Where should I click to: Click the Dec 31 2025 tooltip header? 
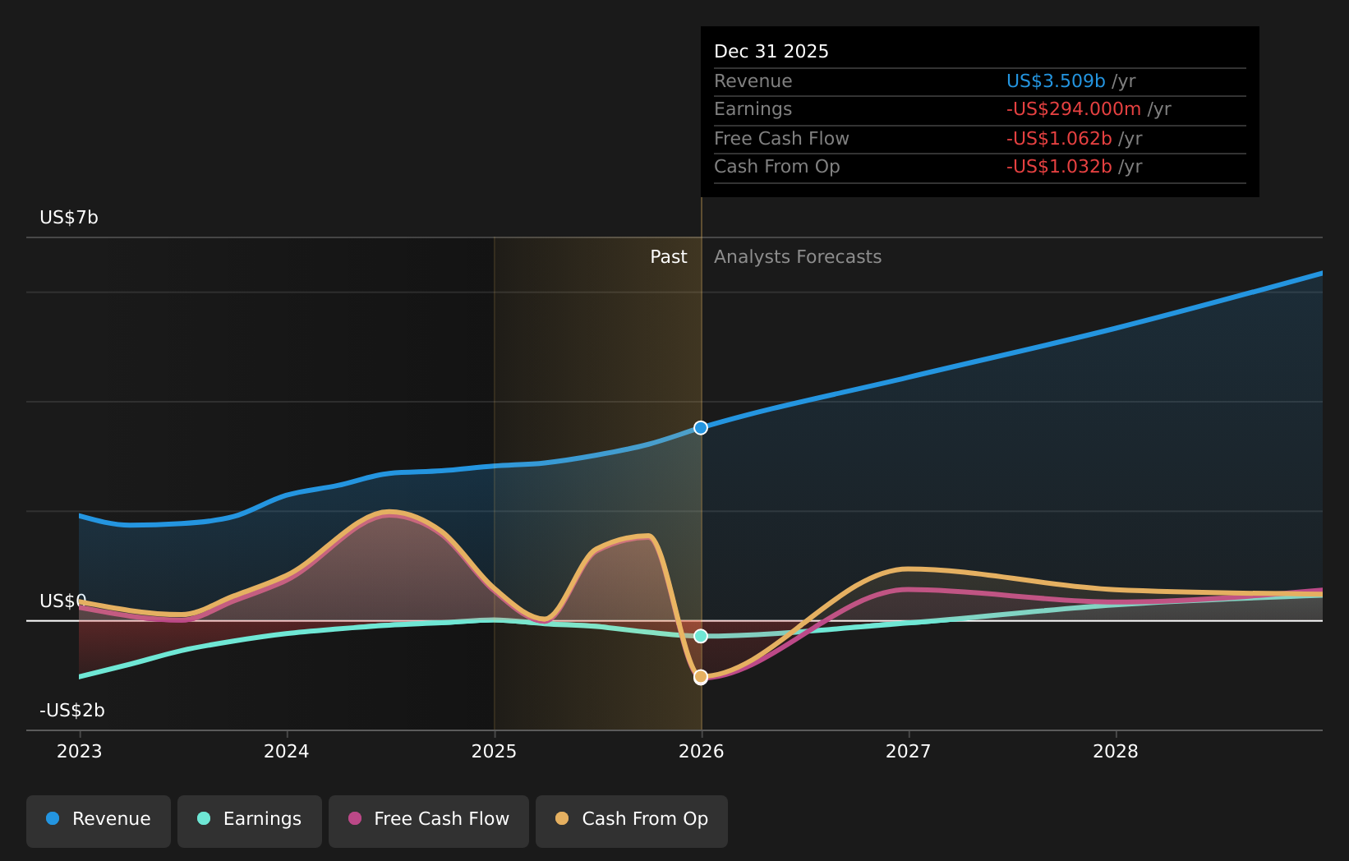tap(771, 51)
